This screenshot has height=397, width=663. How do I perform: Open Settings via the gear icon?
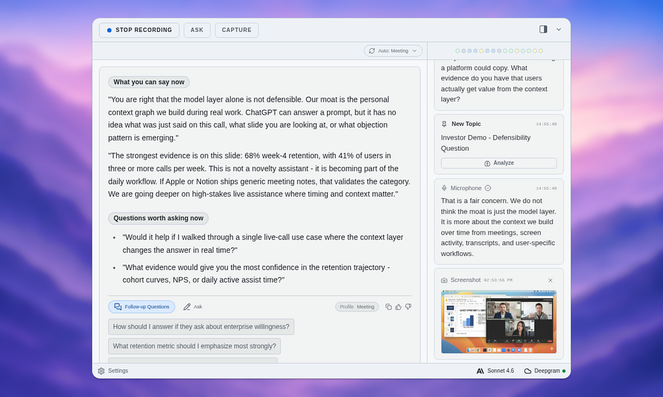[x=101, y=371]
